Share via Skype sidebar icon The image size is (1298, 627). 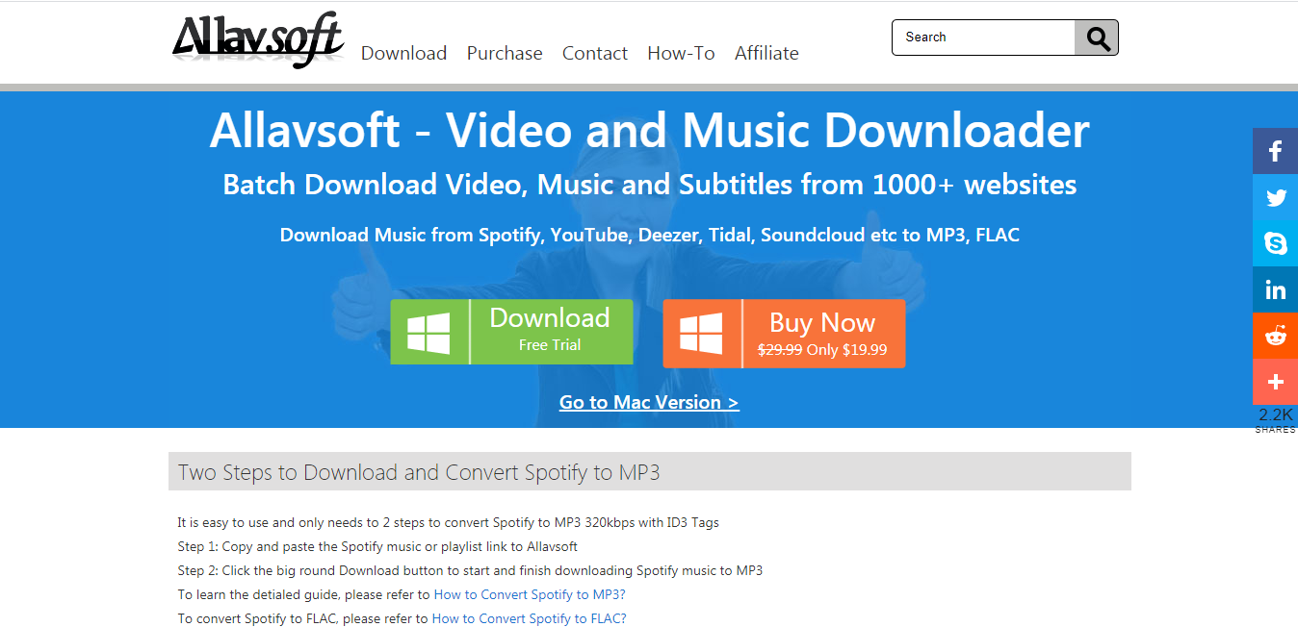click(x=1275, y=243)
